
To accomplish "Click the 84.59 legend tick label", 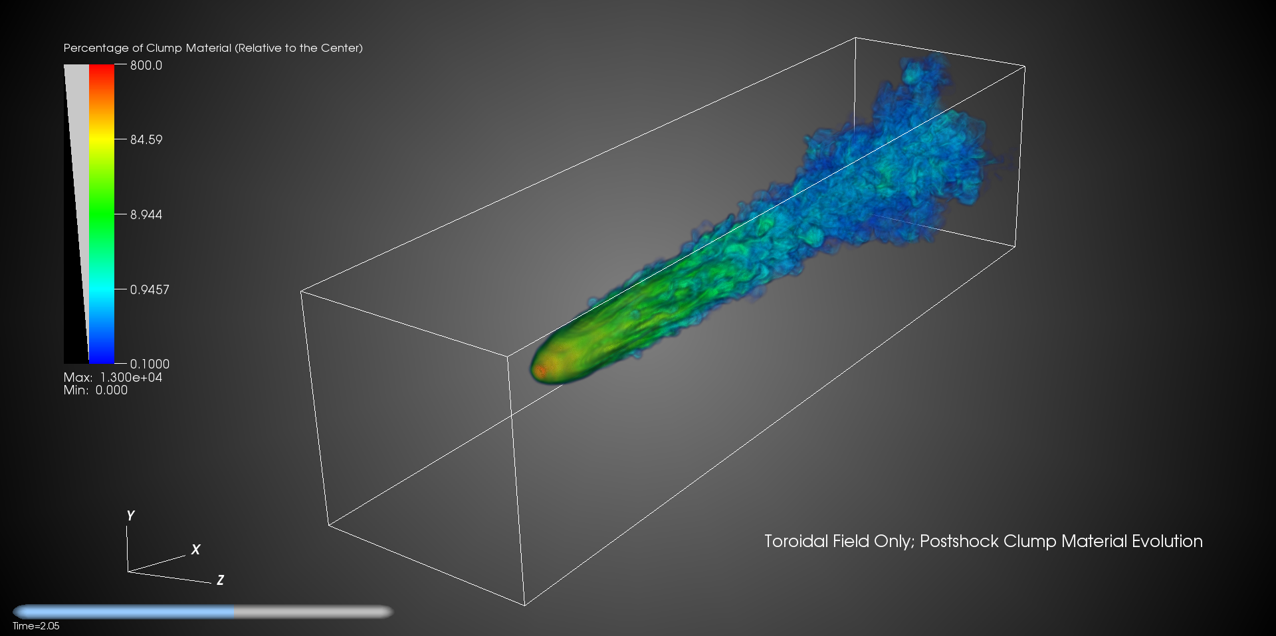I will 146,140.
